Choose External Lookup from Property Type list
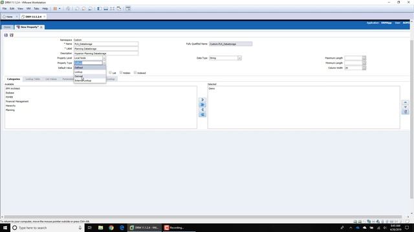The height and width of the screenshot is (232, 414). pos(90,81)
